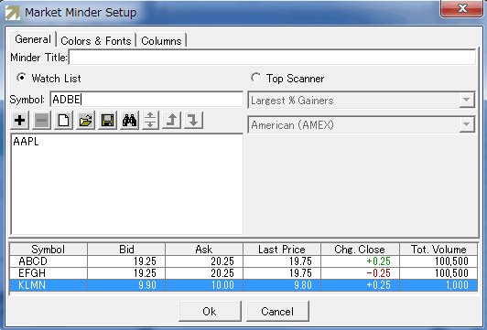The width and height of the screenshot is (487, 330).
Task: Click into the Minder Title field
Action: (x=272, y=57)
